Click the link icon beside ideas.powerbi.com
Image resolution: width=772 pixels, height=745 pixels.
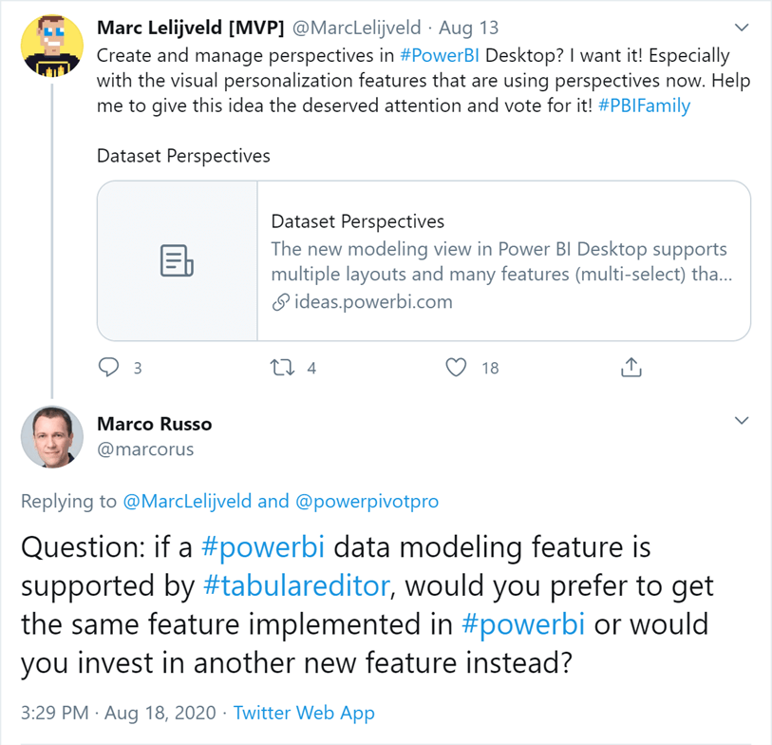pos(281,302)
